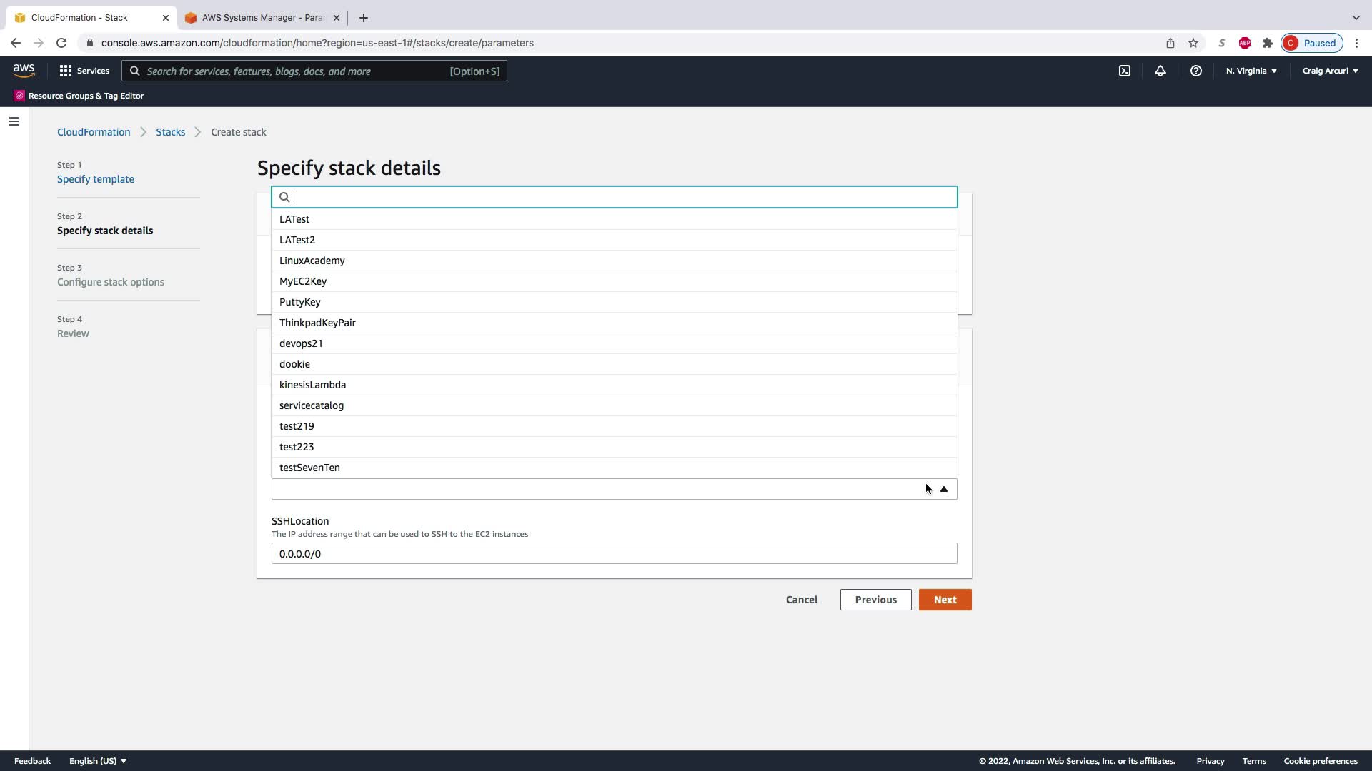Go to Stacks breadcrumb link
Viewport: 1372px width, 771px height.
(170, 132)
